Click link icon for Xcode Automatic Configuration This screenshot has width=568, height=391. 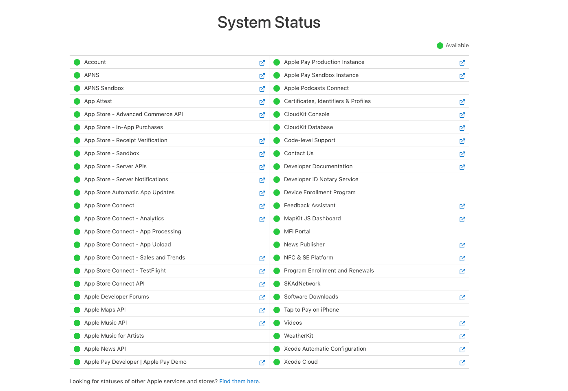click(x=462, y=349)
